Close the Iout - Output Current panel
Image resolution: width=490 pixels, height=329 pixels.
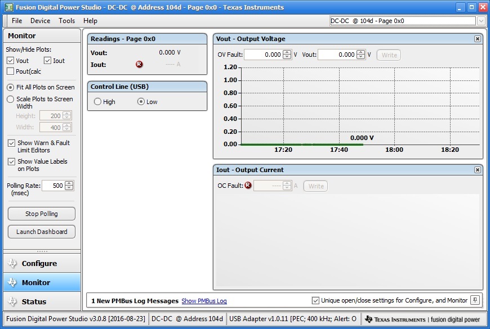tap(478, 170)
